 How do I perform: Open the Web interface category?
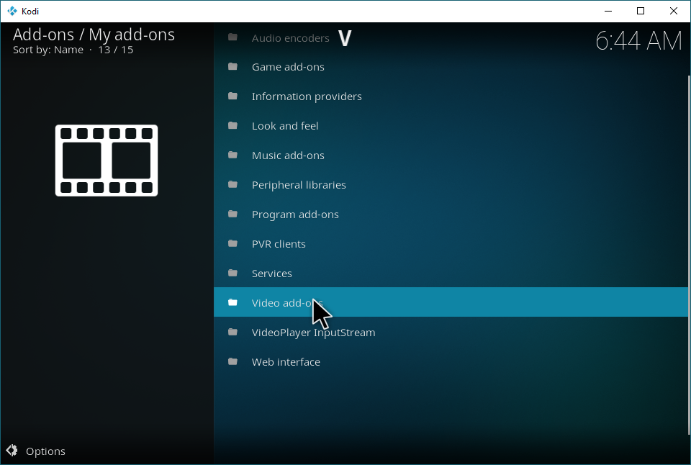click(451, 361)
